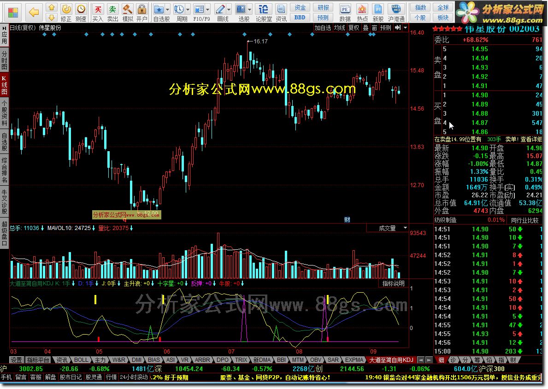Screen dimensions: 548x389
Task: Toggle the 叠 overlay option
Action: (x=365, y=28)
